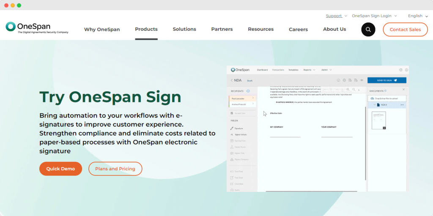Click the document viewer vertical scrollbar

(x=365, y=144)
